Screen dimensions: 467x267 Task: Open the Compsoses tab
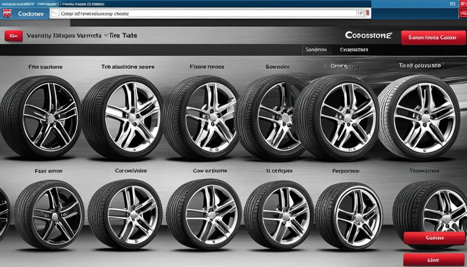coord(354,49)
